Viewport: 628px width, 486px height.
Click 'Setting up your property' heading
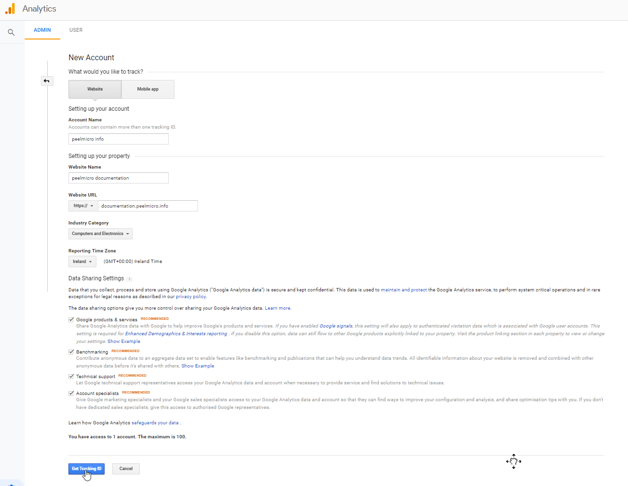pos(99,156)
